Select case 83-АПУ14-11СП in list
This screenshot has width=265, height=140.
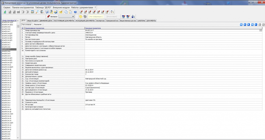(9, 23)
